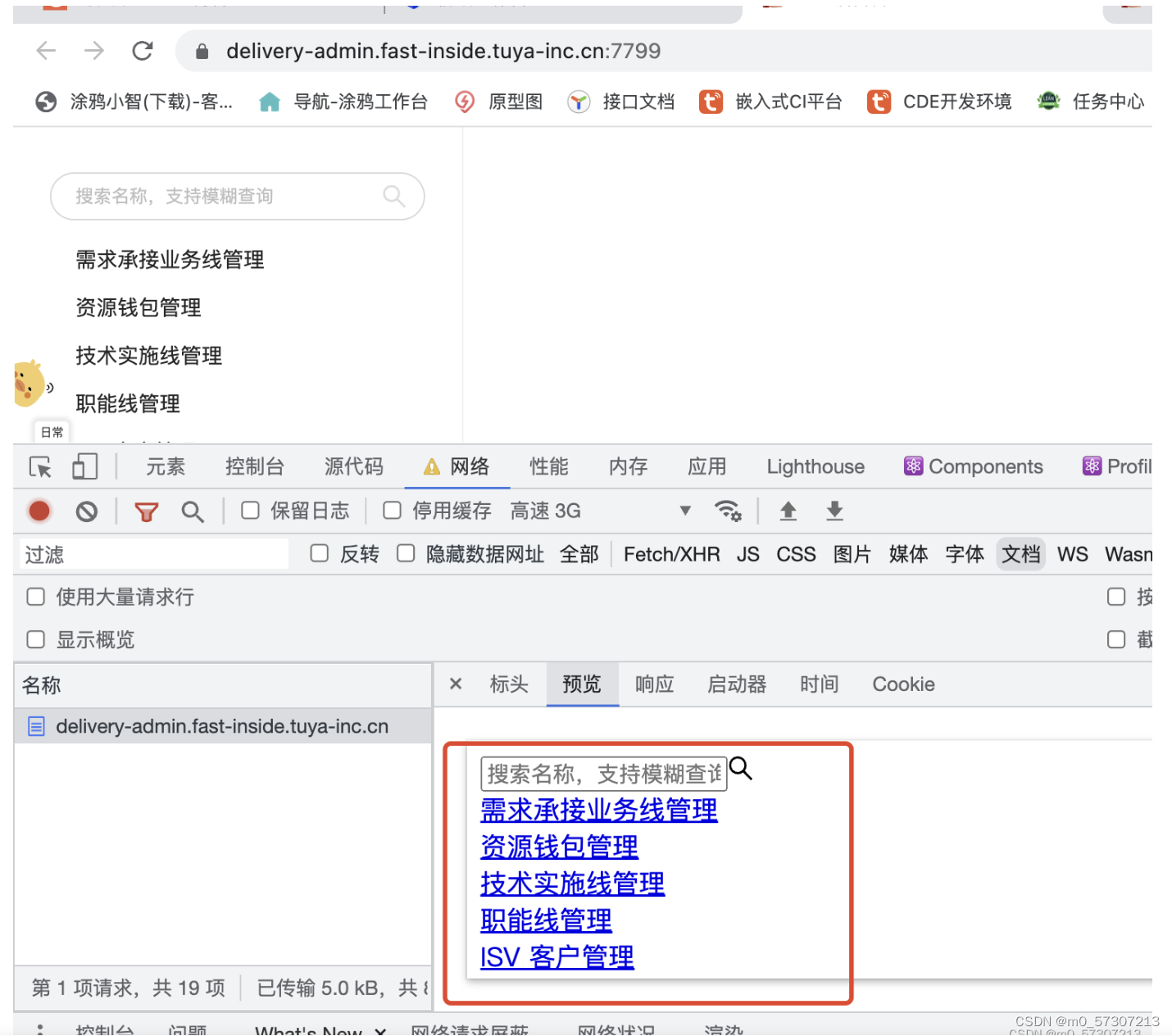
Task: Click 资源钱包管理 link in preview
Action: coord(560,847)
